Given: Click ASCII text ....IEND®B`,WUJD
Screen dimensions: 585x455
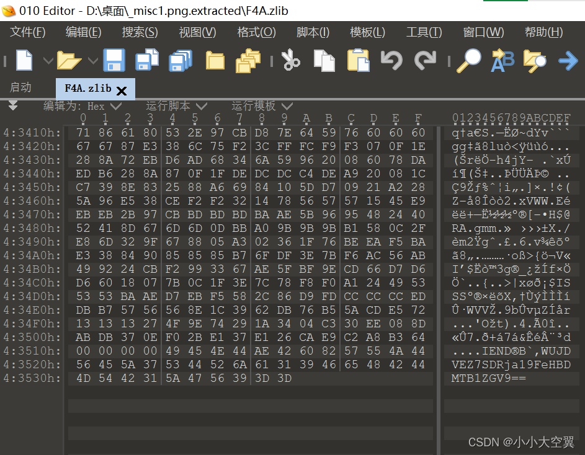Looking at the screenshot, I should click(511, 351).
